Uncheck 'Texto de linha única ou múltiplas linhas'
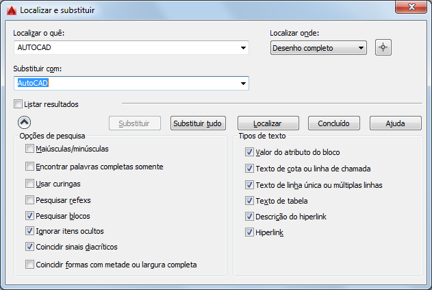 point(249,185)
